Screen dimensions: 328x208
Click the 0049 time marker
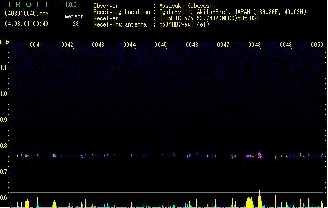[286, 45]
